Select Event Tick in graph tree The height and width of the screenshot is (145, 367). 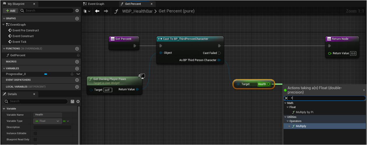(x=20, y=42)
